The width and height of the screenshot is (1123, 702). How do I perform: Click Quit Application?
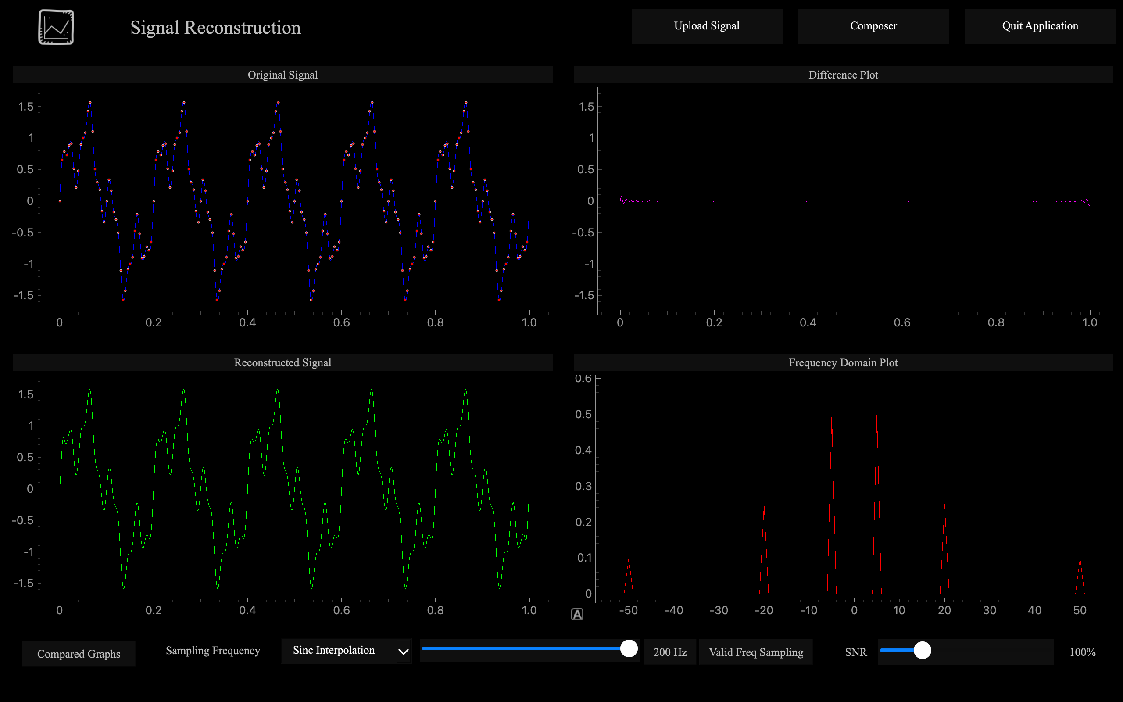[1040, 26]
